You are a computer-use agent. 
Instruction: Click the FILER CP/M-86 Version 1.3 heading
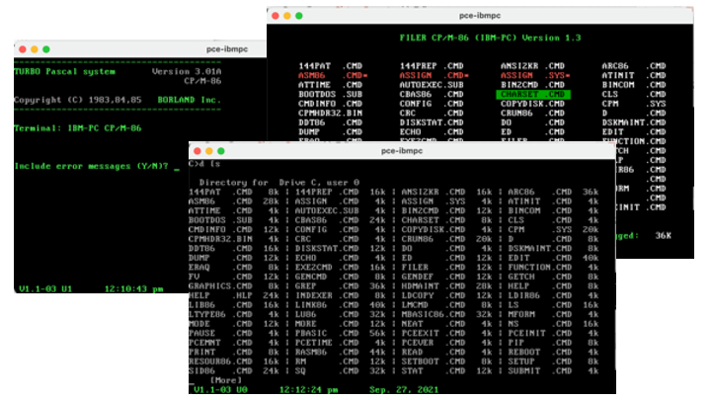pyautogui.click(x=490, y=39)
